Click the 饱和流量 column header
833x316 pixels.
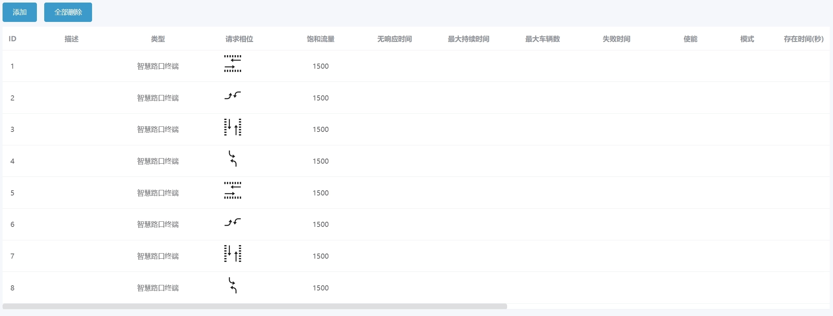click(320, 39)
